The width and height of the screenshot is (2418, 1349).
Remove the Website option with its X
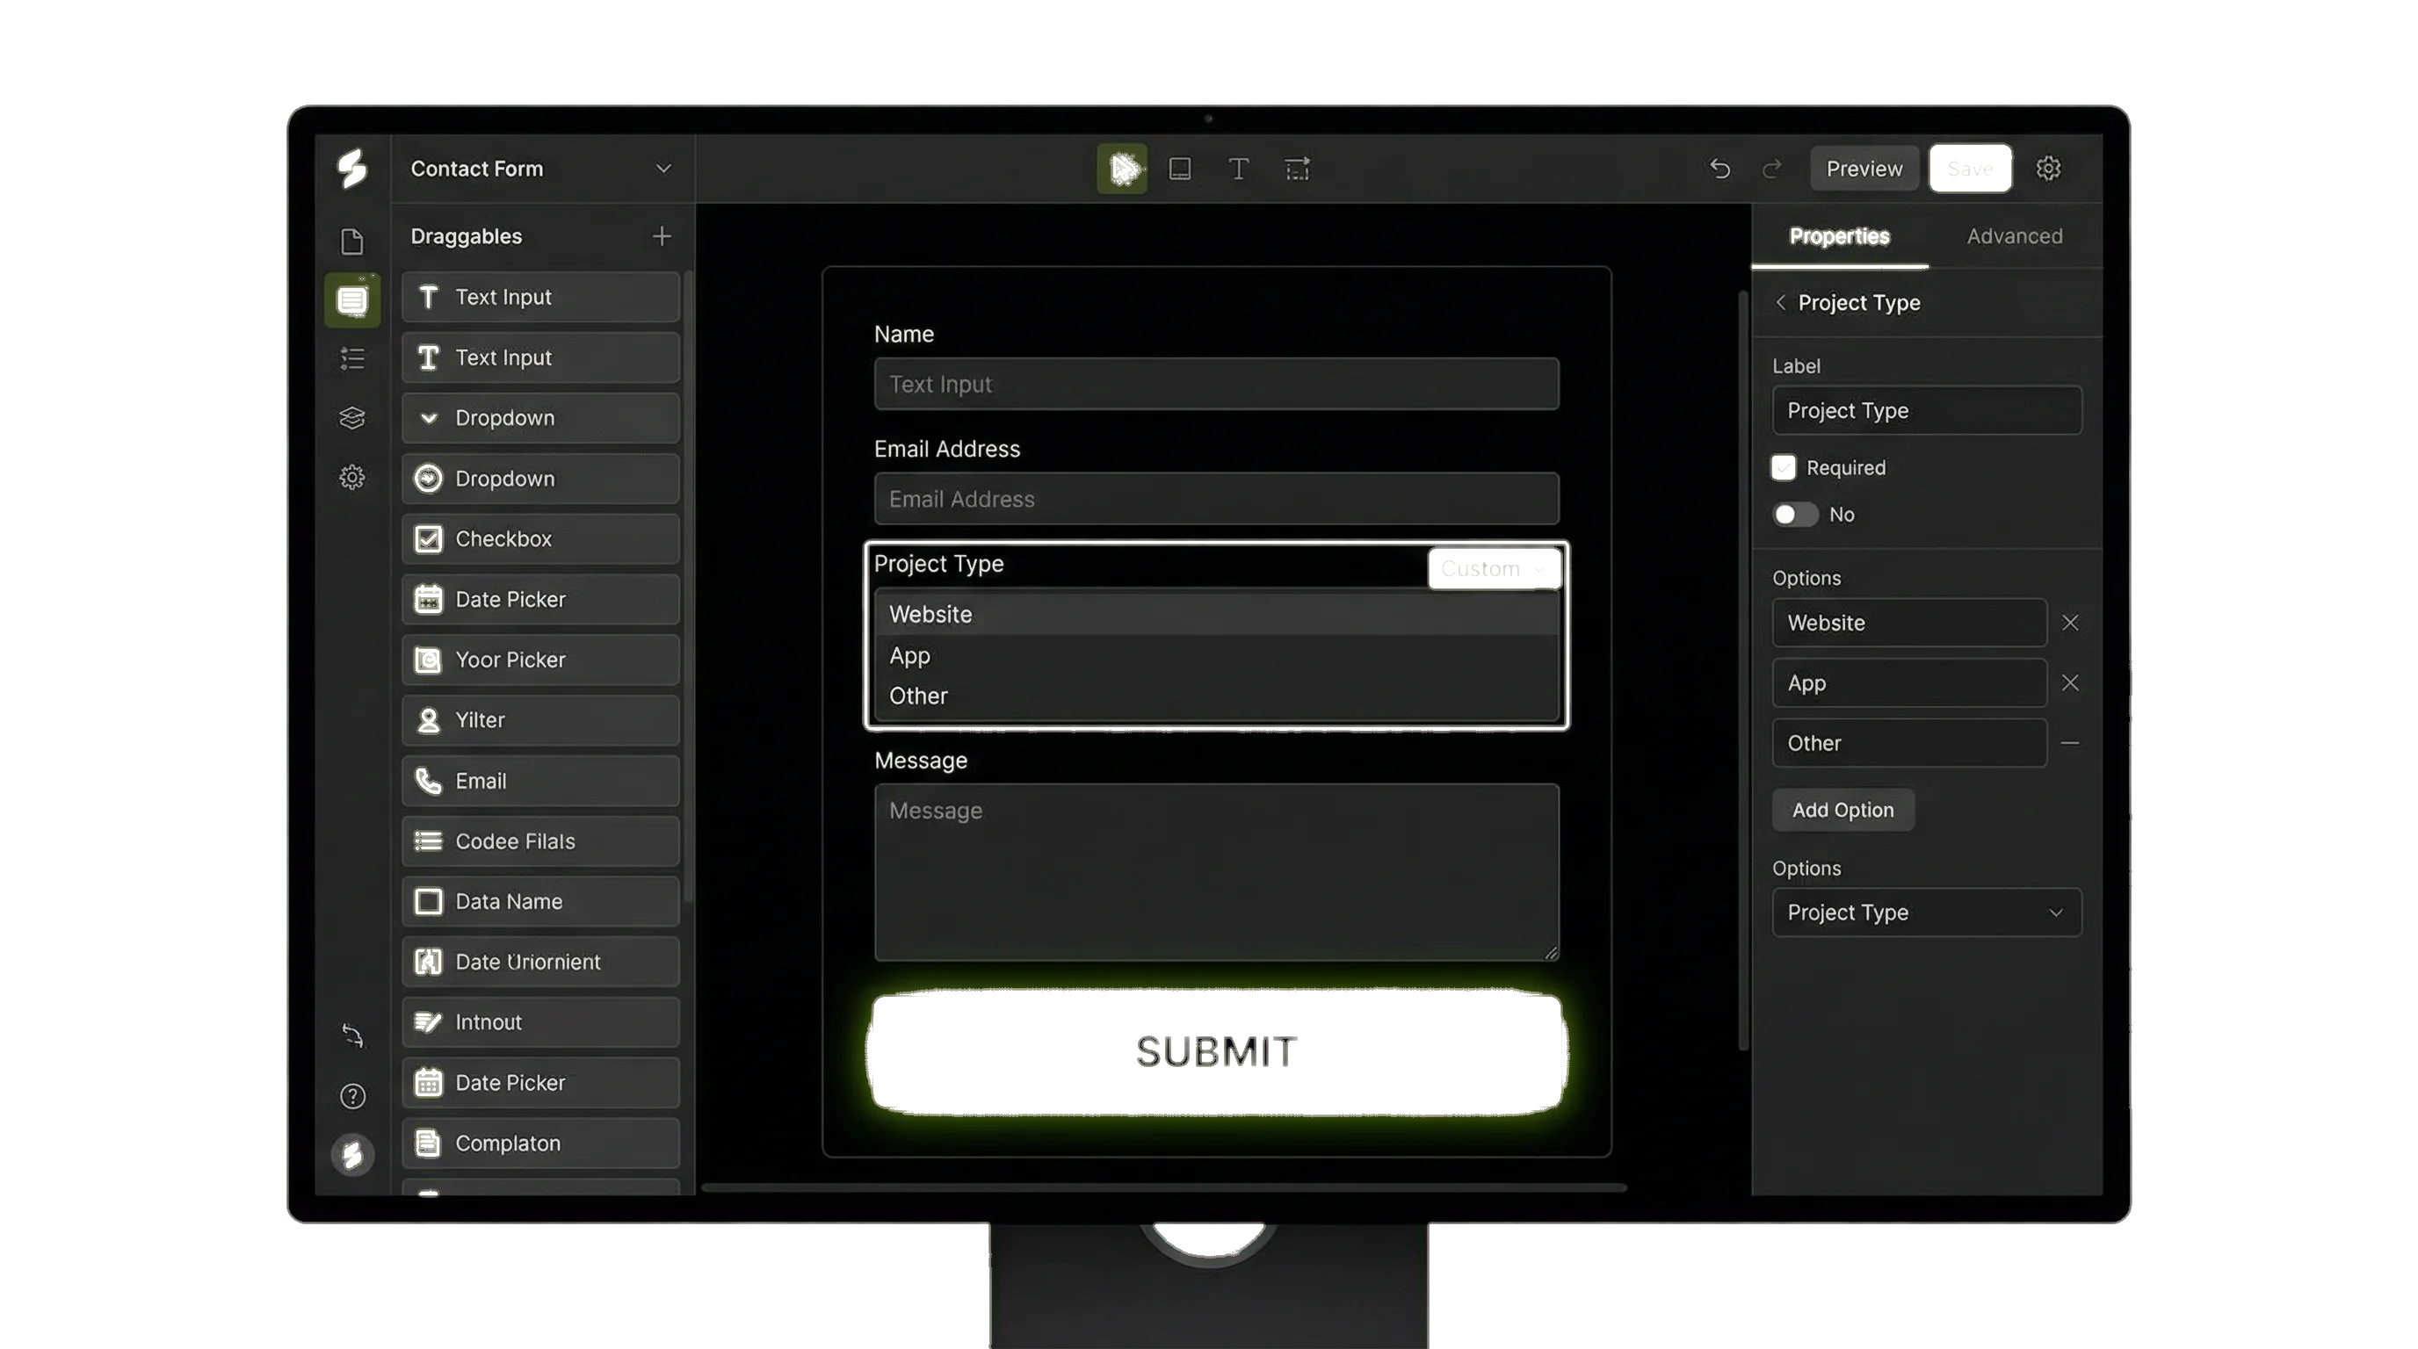[x=2071, y=622]
